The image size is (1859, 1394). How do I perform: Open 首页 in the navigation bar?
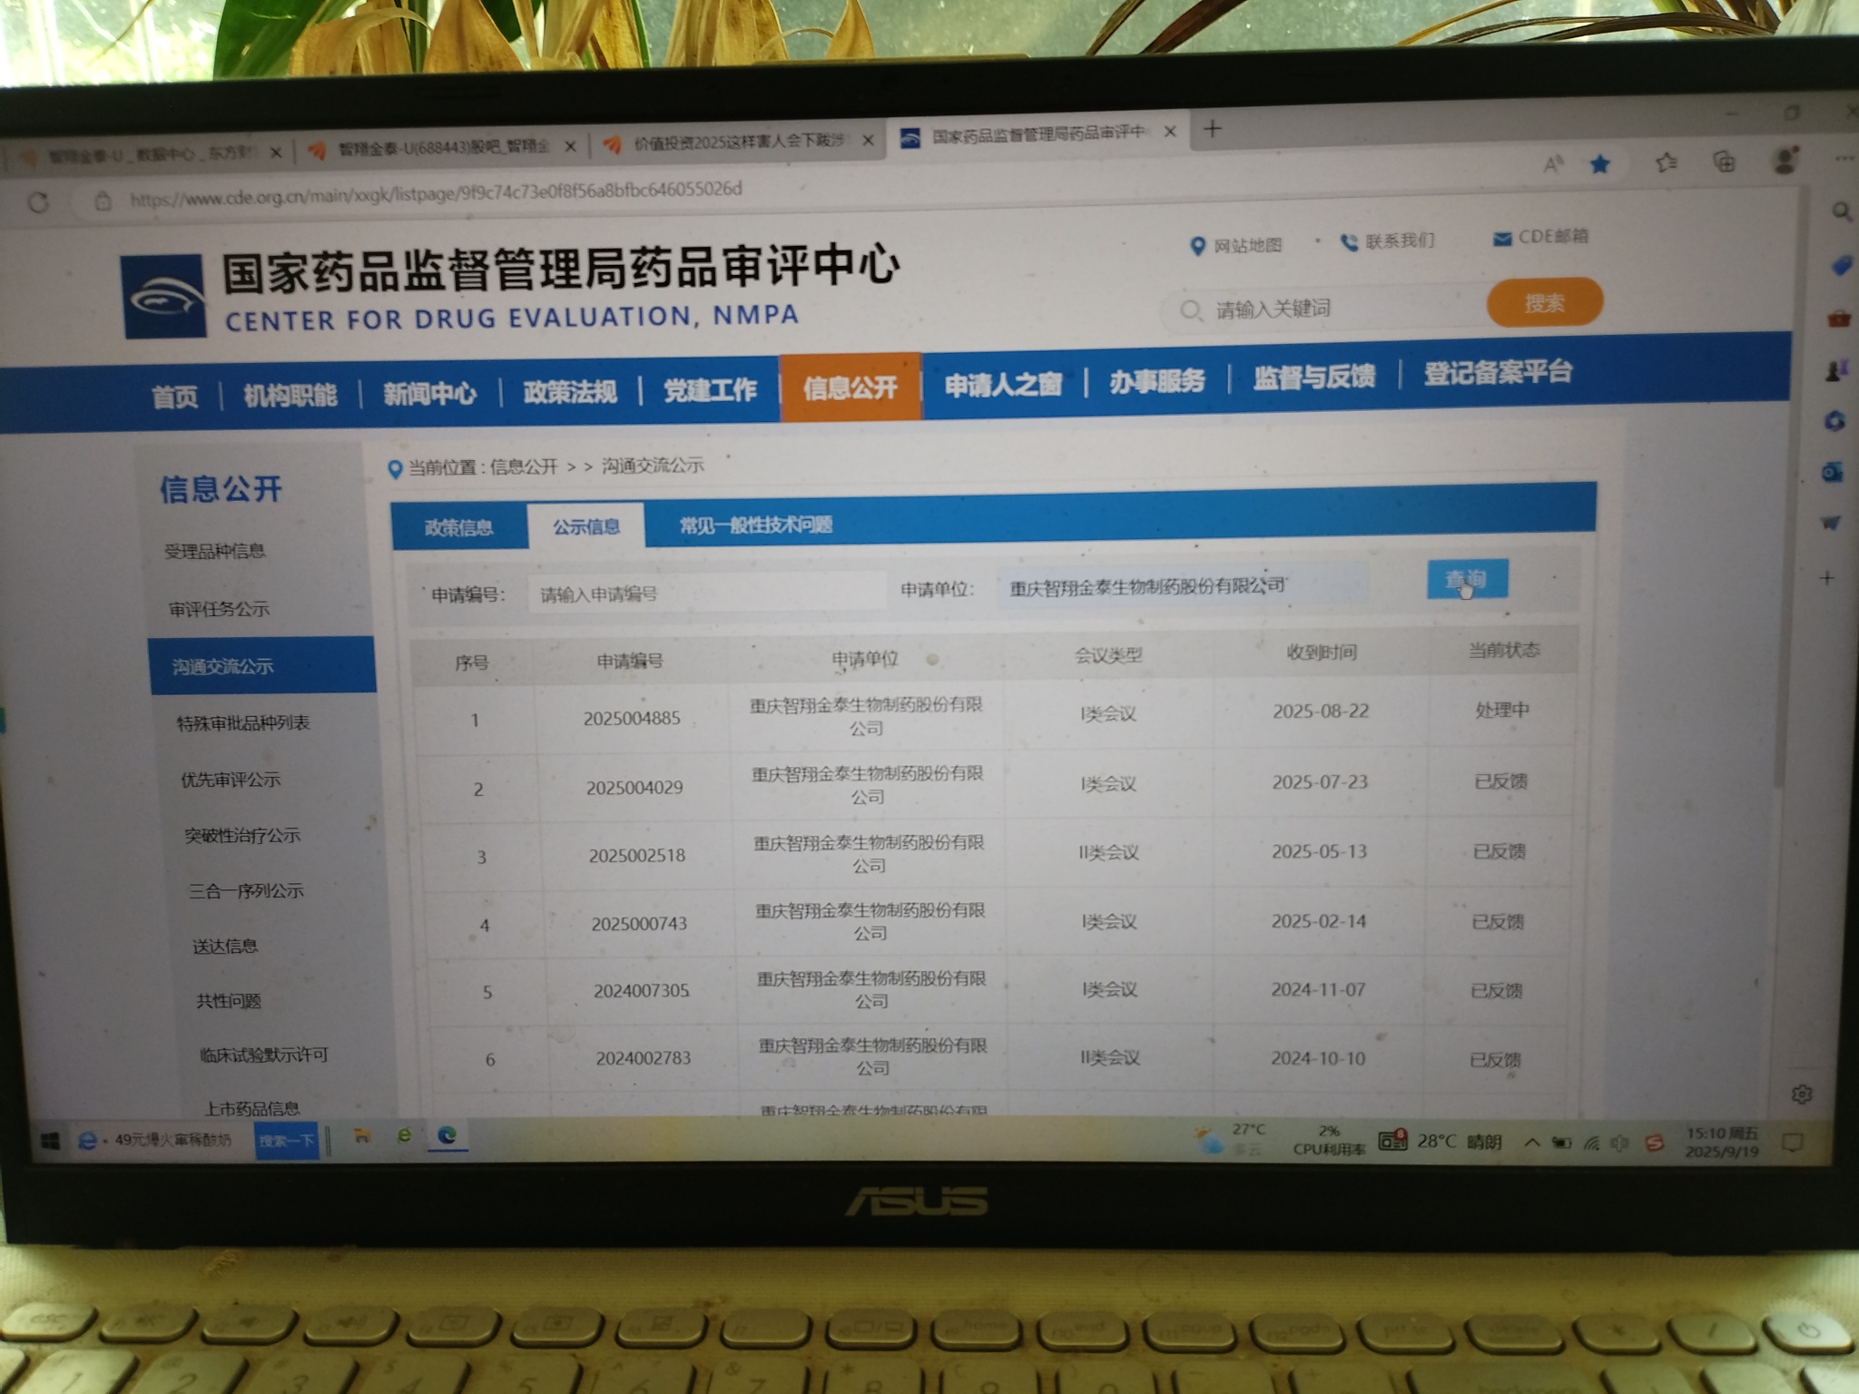tap(174, 397)
